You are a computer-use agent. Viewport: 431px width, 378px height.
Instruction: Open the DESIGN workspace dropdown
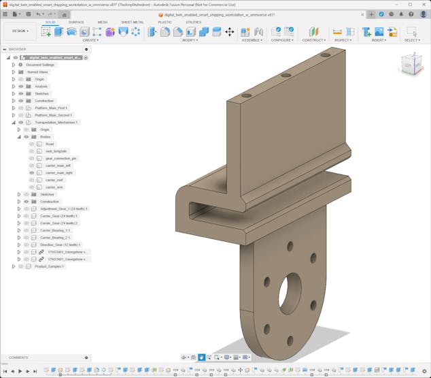20,31
